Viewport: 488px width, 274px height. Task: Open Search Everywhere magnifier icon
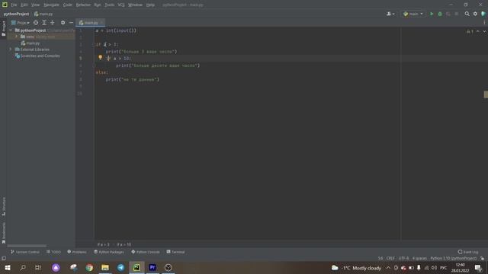pos(467,14)
